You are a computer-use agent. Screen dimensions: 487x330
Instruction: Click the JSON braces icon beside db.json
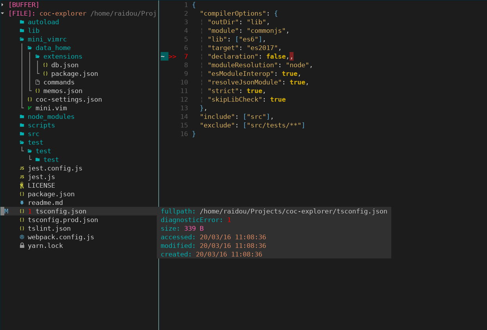[x=45, y=65]
